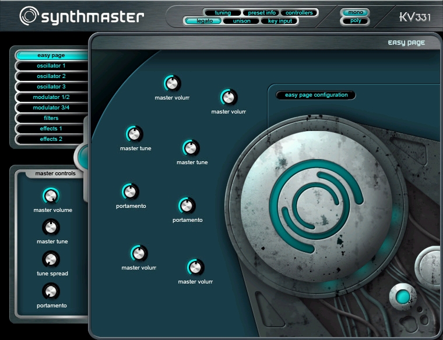Open the oscillator 2 page

click(x=51, y=76)
